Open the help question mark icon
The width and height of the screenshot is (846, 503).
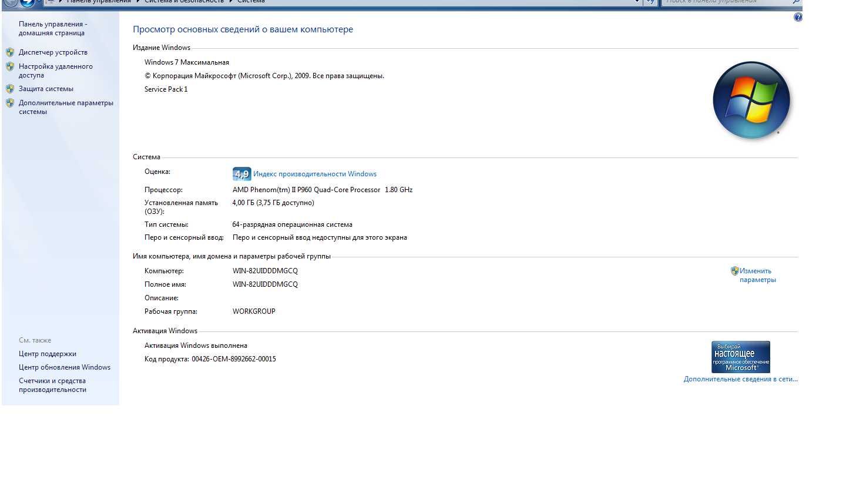click(x=798, y=17)
